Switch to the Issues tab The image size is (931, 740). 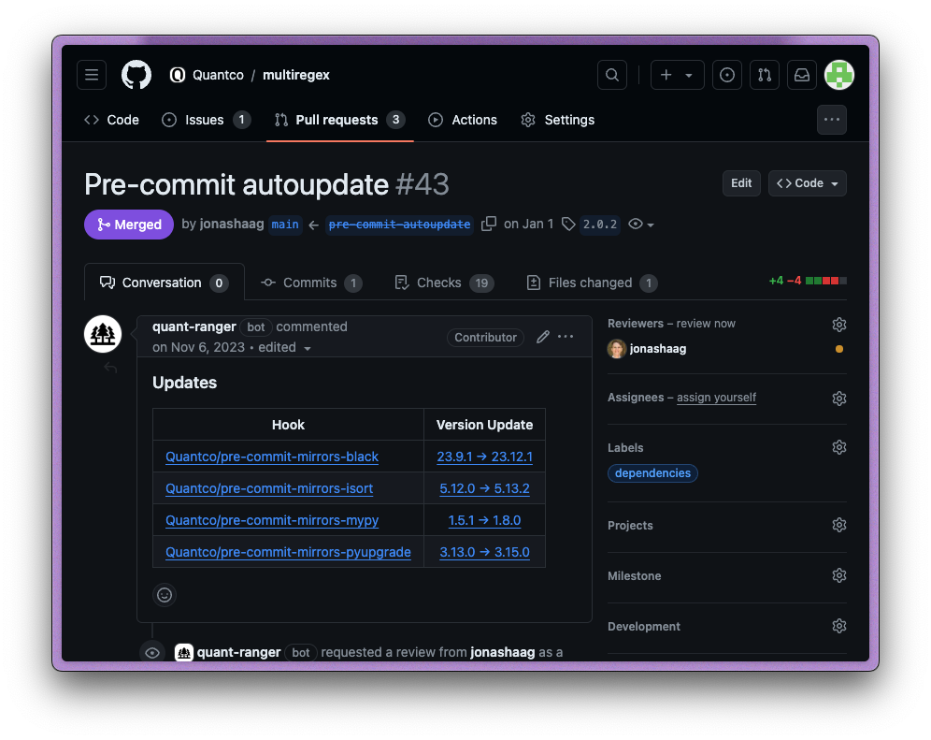206,120
